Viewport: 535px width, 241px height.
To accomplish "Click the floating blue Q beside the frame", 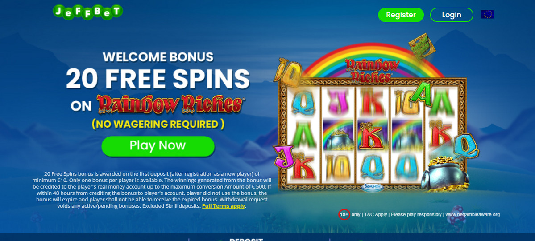I will tap(465, 146).
